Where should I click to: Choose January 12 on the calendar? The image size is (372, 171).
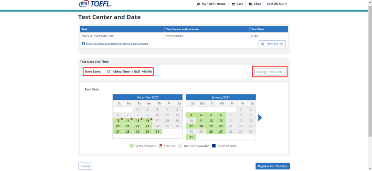coord(211,121)
